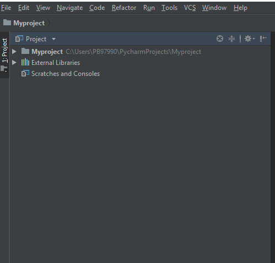
Task: Open the Run menu
Action: 149,8
